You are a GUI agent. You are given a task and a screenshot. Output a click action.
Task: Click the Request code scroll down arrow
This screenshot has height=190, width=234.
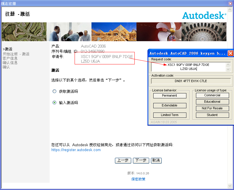click(228, 69)
